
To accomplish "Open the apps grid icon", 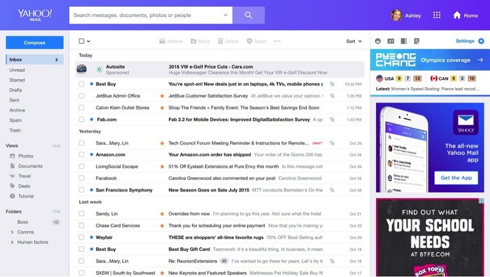I will (437, 15).
